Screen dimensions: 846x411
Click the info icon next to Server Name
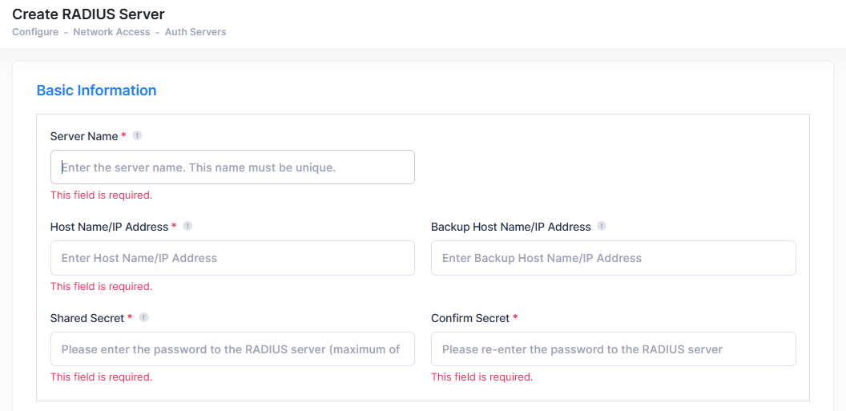point(137,136)
